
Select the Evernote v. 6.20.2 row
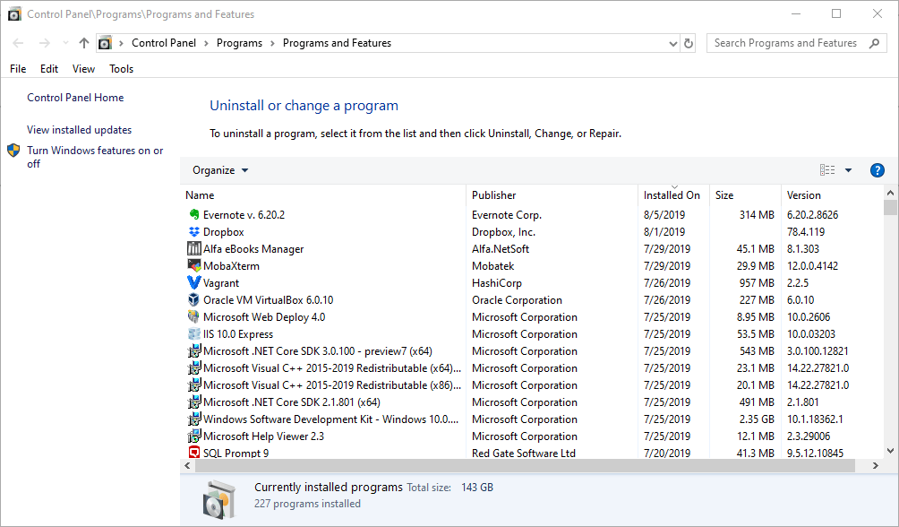pos(532,215)
